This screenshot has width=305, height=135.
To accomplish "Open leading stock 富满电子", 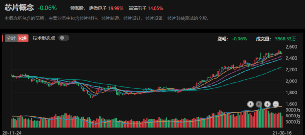I will 138,8.
